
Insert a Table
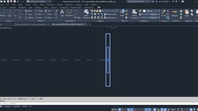tap(77, 18)
